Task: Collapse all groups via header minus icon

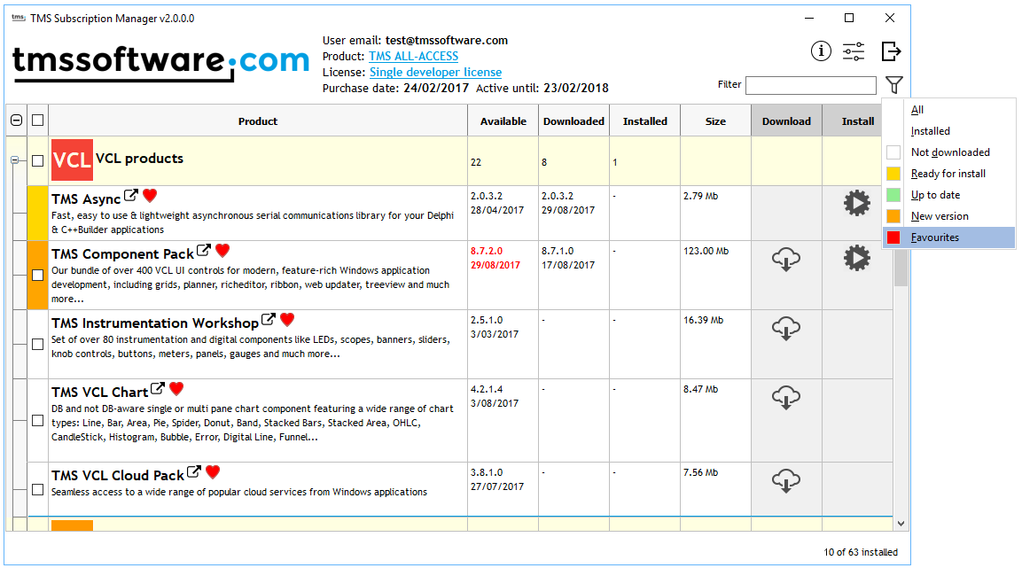Action: pyautogui.click(x=16, y=121)
